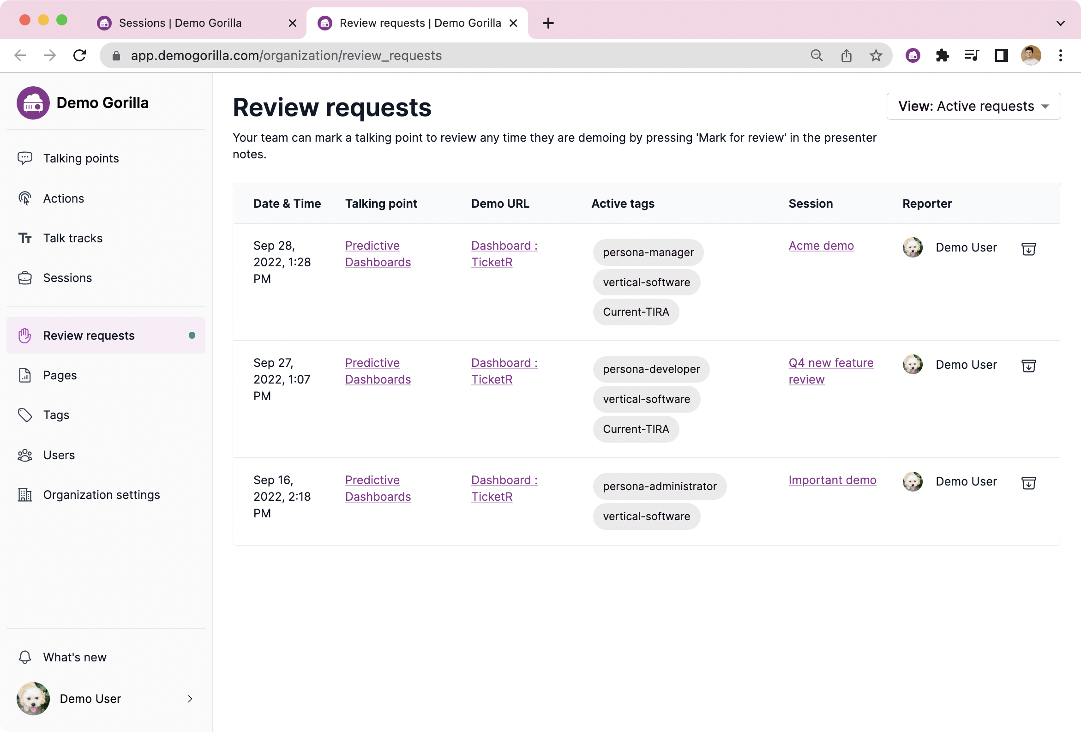Open the browser tab overview chevron

pyautogui.click(x=1060, y=23)
